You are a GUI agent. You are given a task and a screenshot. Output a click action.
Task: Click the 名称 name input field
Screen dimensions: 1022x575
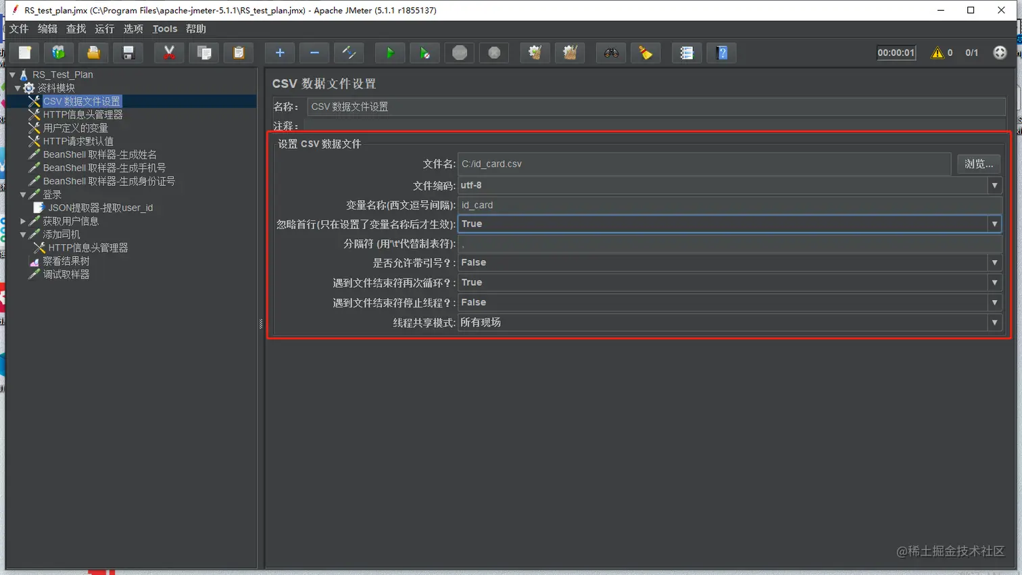point(656,107)
